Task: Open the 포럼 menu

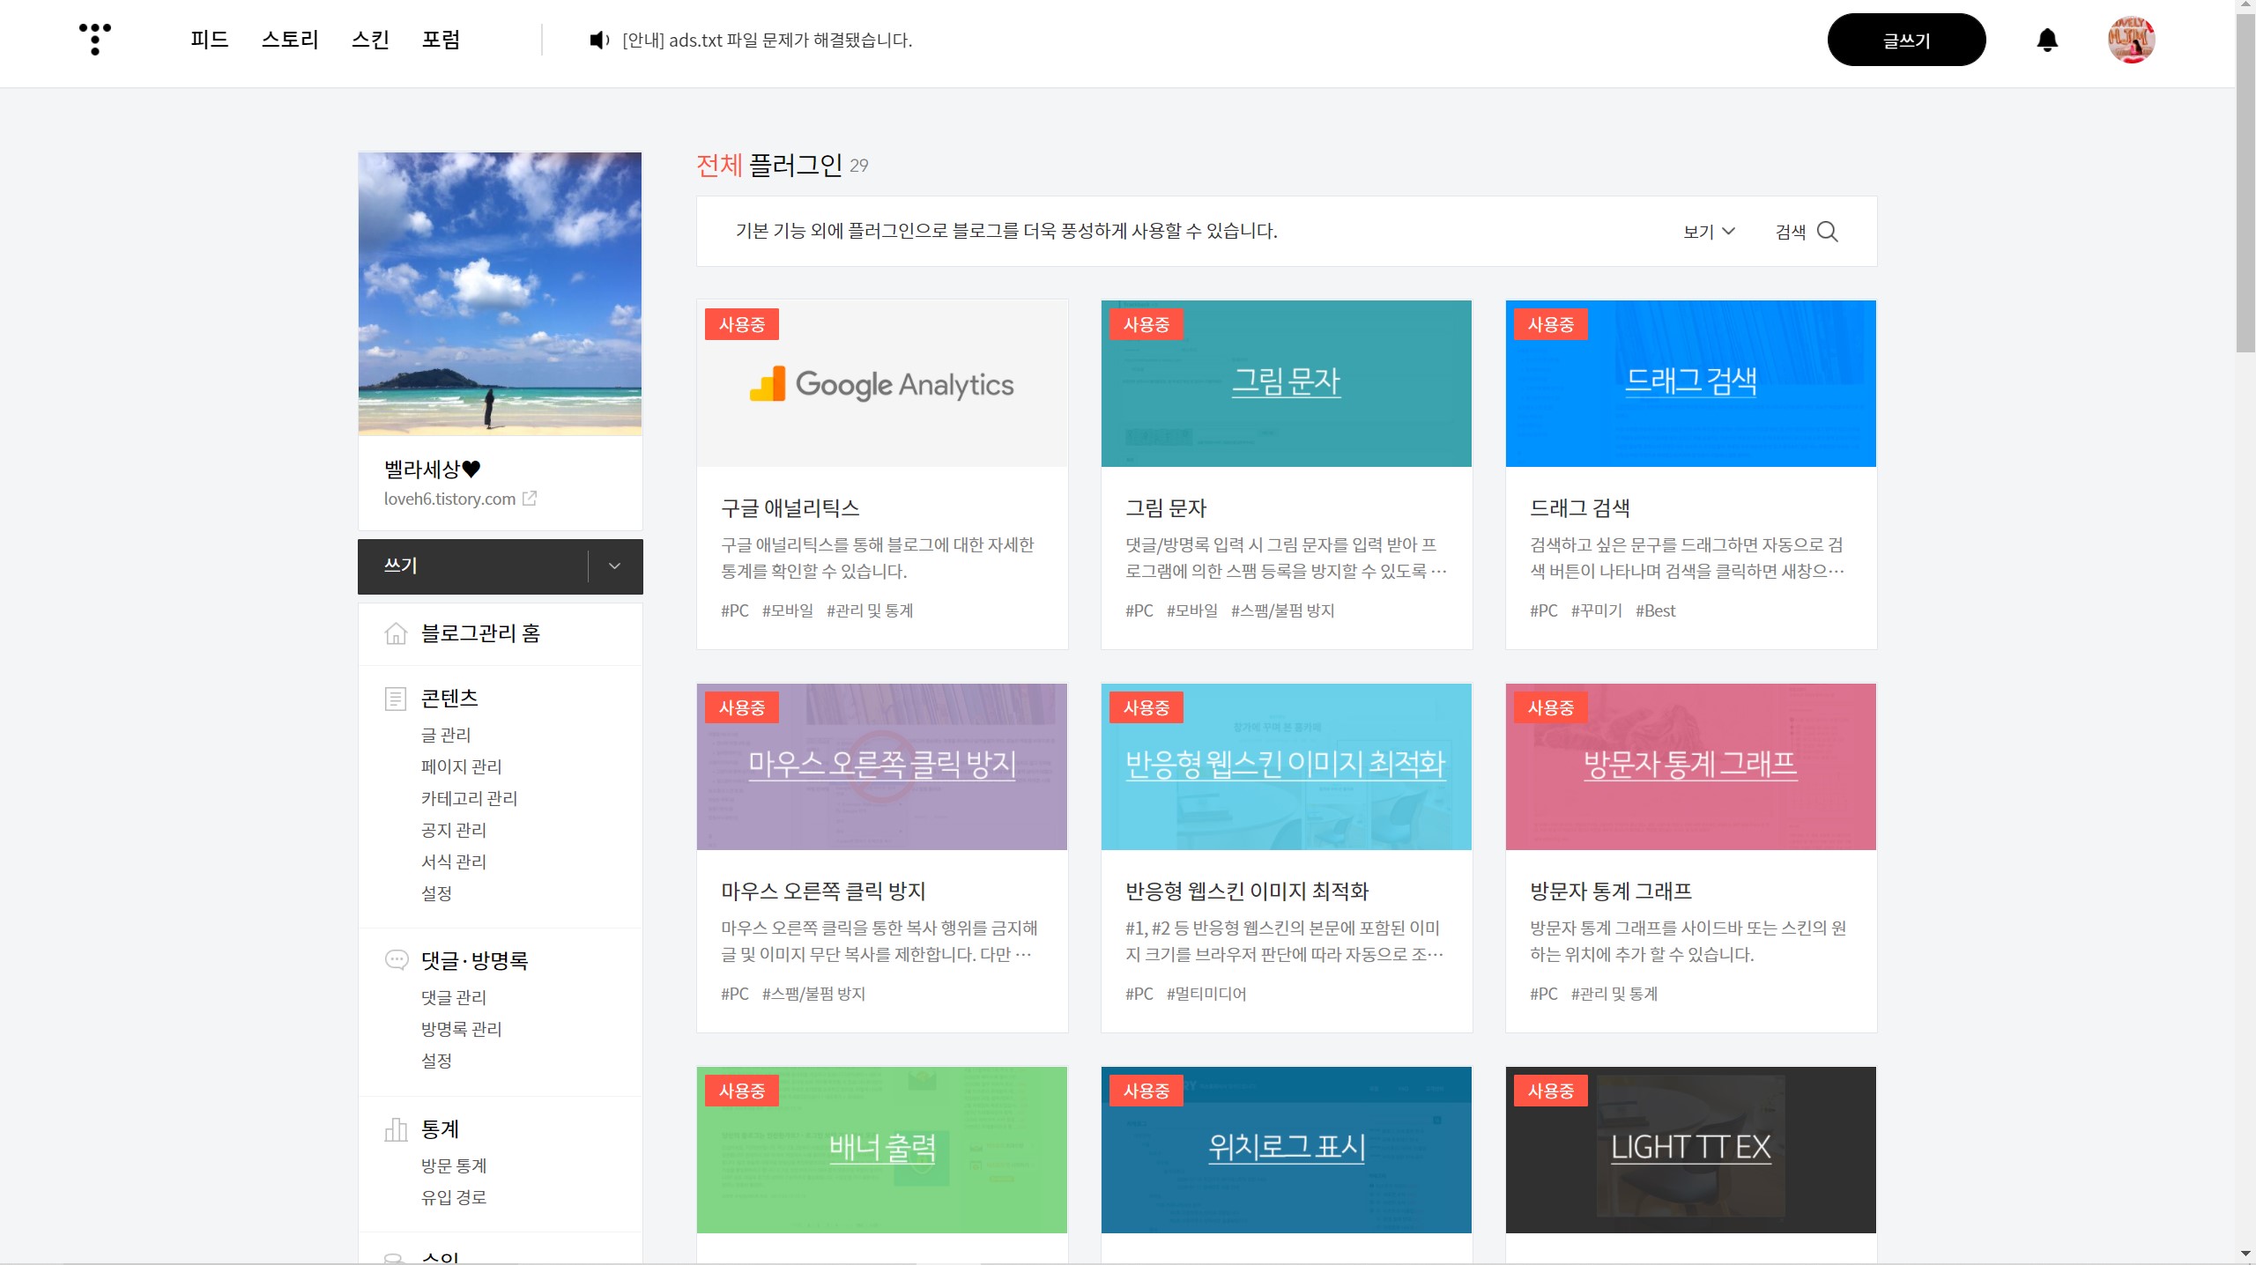Action: pyautogui.click(x=441, y=40)
